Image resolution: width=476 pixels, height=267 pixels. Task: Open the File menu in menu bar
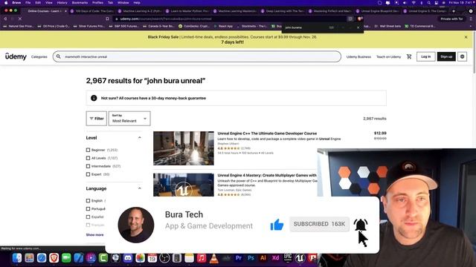[x=28, y=3]
